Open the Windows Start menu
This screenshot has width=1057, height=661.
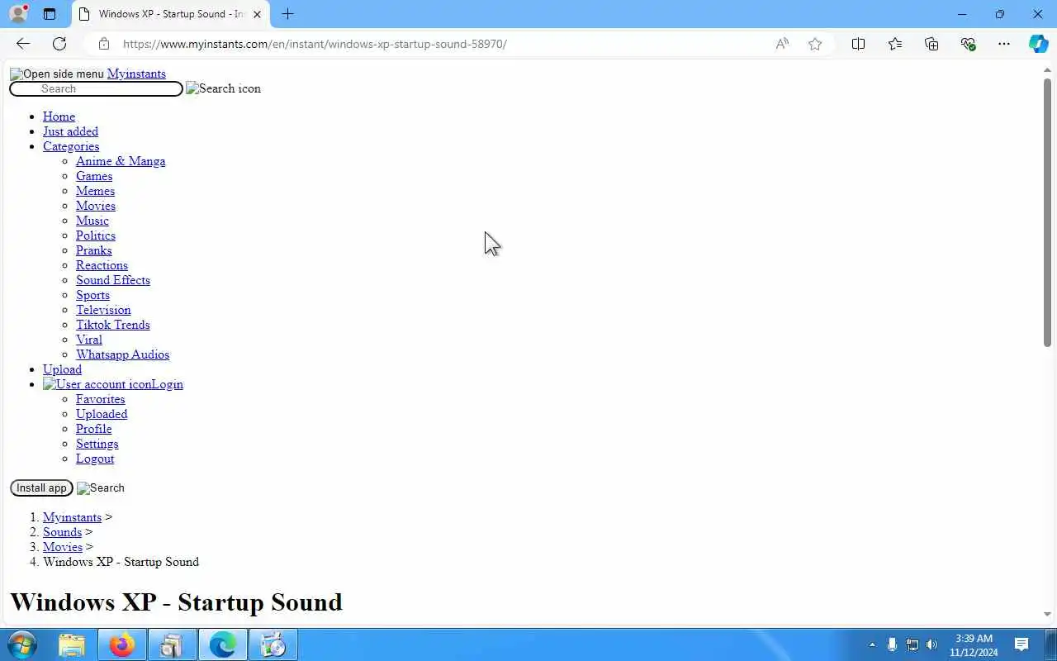click(22, 644)
